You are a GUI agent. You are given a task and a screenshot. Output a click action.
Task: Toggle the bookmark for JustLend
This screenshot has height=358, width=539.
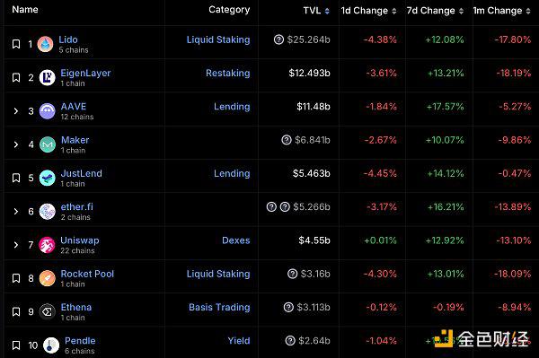click(x=16, y=178)
